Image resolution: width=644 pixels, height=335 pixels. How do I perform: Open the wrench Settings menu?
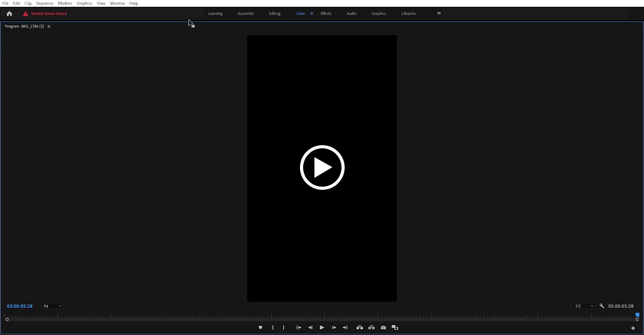click(602, 306)
